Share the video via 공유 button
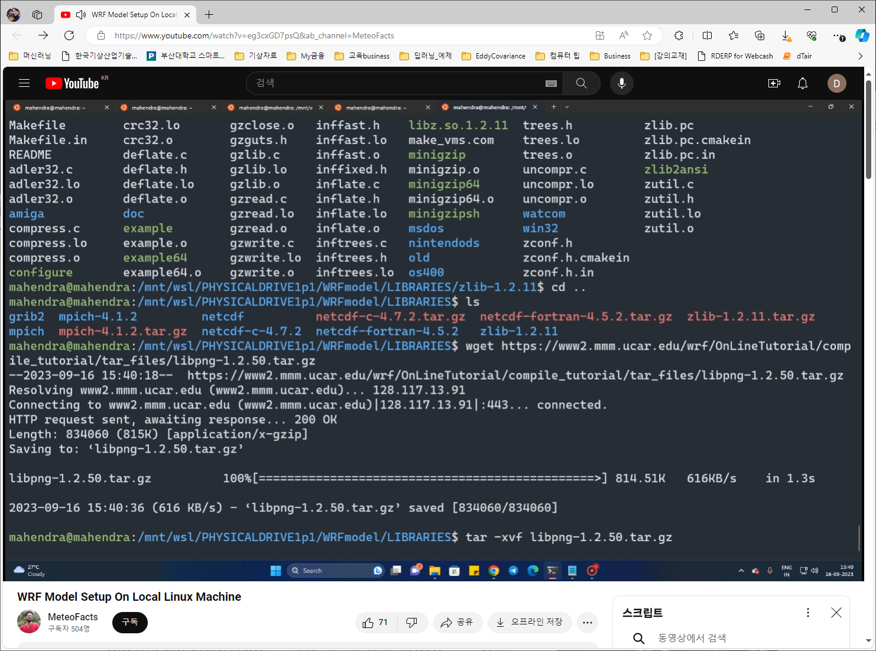876x651 pixels. click(x=458, y=623)
